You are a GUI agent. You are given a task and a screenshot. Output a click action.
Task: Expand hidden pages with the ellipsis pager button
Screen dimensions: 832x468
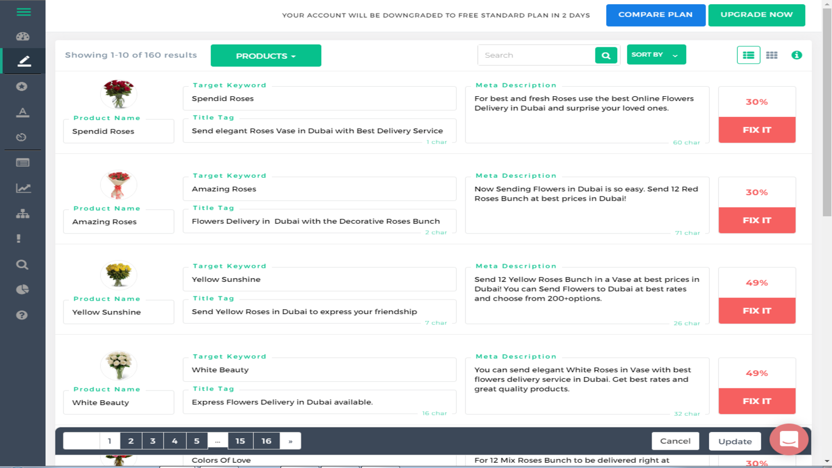tap(218, 440)
